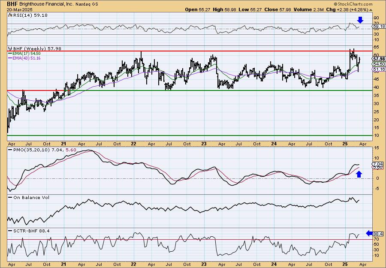The image size is (386, 268).
Task: Click the green EMA(17) legend line swatch
Action: pyautogui.click(x=10, y=54)
